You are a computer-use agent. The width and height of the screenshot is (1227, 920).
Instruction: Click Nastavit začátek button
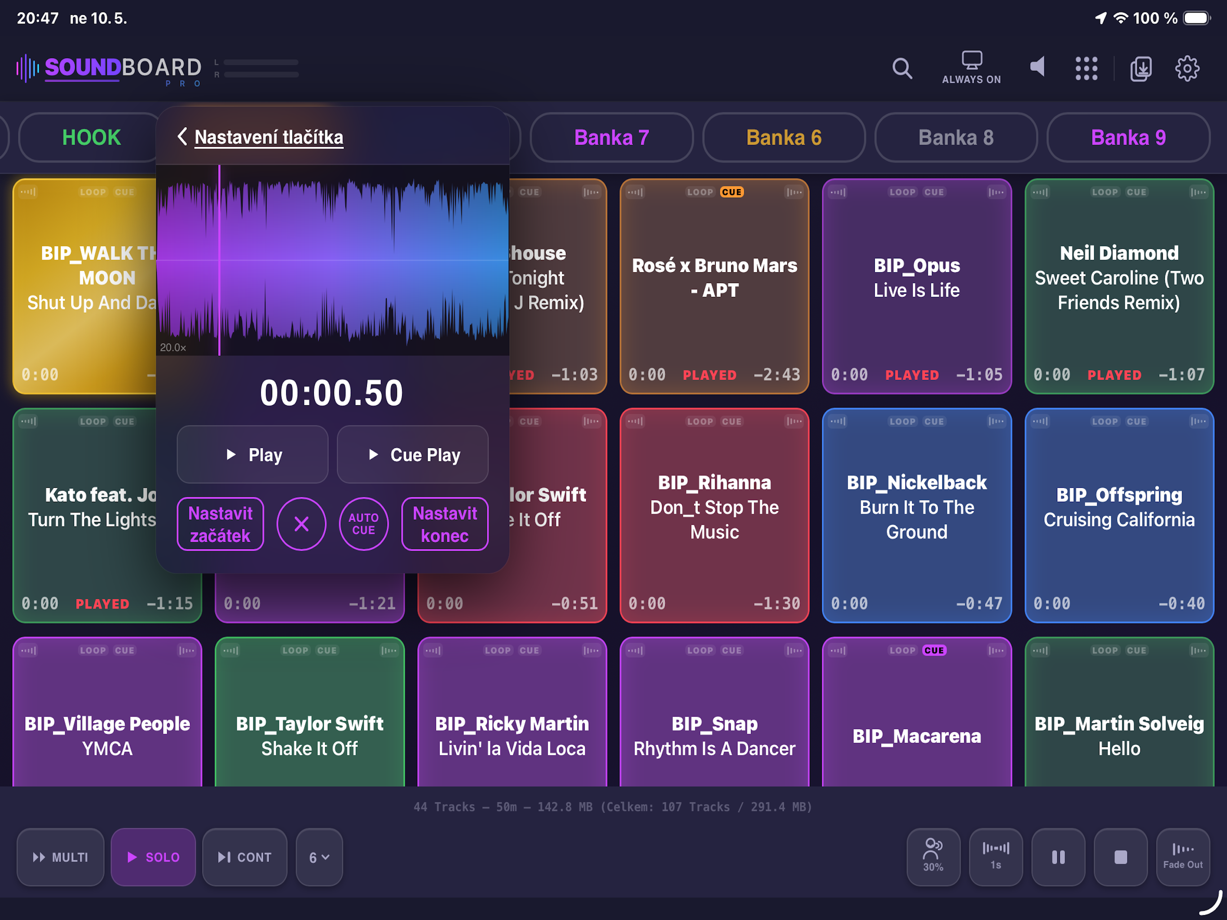pyautogui.click(x=220, y=524)
